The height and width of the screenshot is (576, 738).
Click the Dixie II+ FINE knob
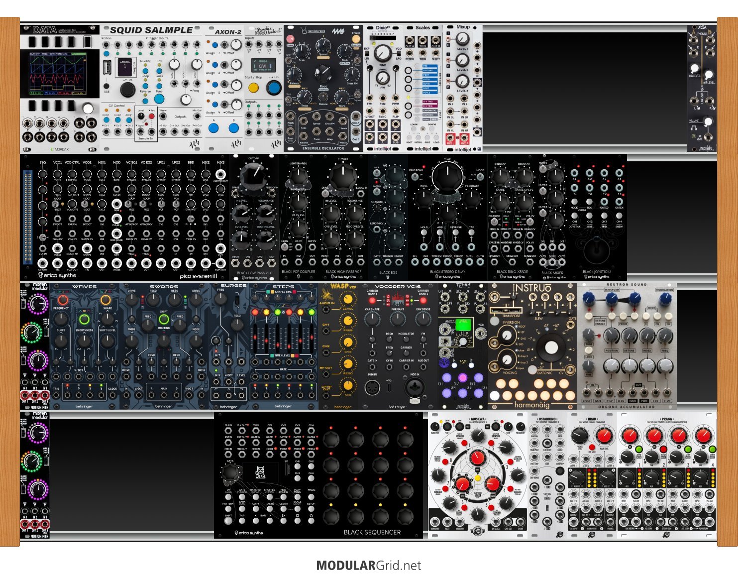(382, 53)
